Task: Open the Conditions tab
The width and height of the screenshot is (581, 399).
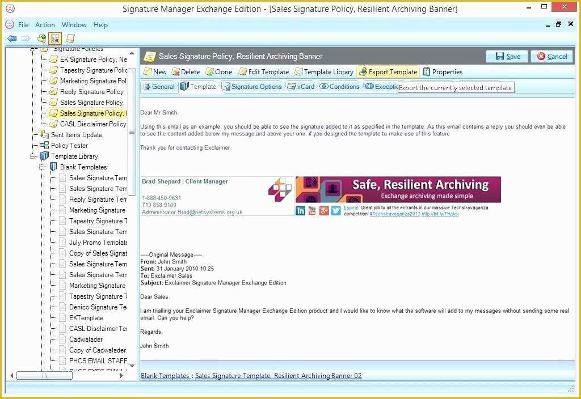Action: tap(339, 87)
